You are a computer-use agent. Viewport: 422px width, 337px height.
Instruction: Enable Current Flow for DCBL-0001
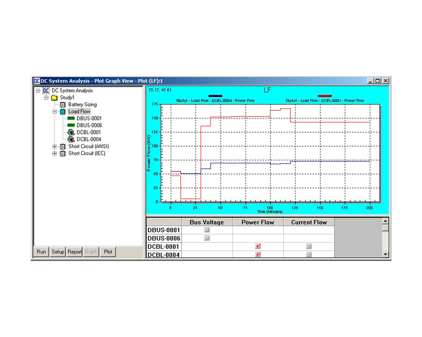click(309, 246)
